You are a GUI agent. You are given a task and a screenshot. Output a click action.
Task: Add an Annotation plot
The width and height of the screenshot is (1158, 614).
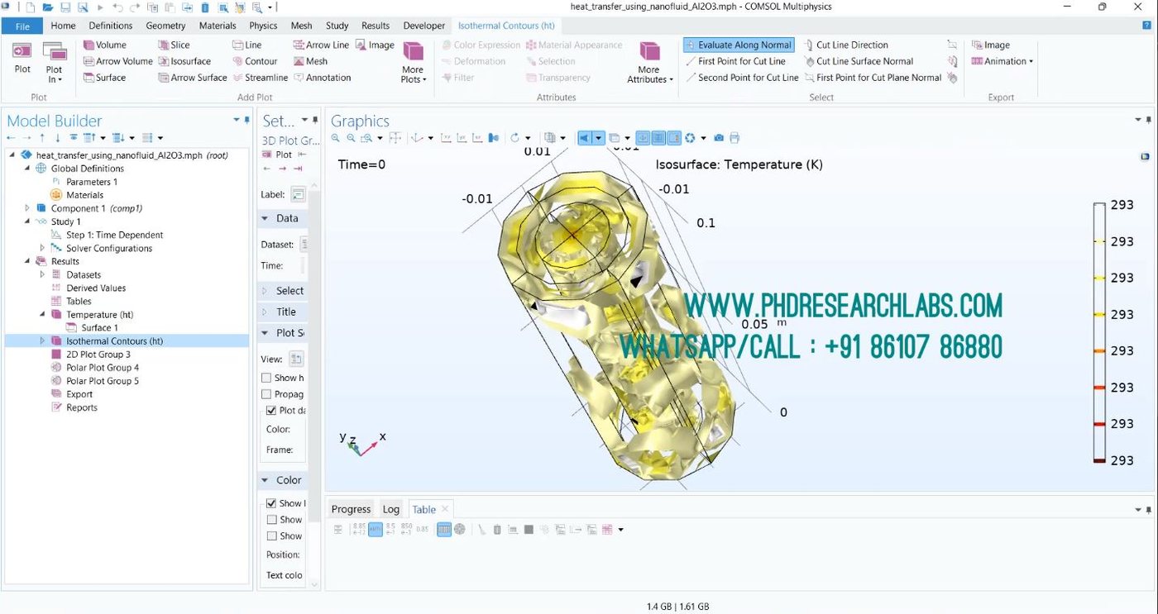(x=322, y=78)
